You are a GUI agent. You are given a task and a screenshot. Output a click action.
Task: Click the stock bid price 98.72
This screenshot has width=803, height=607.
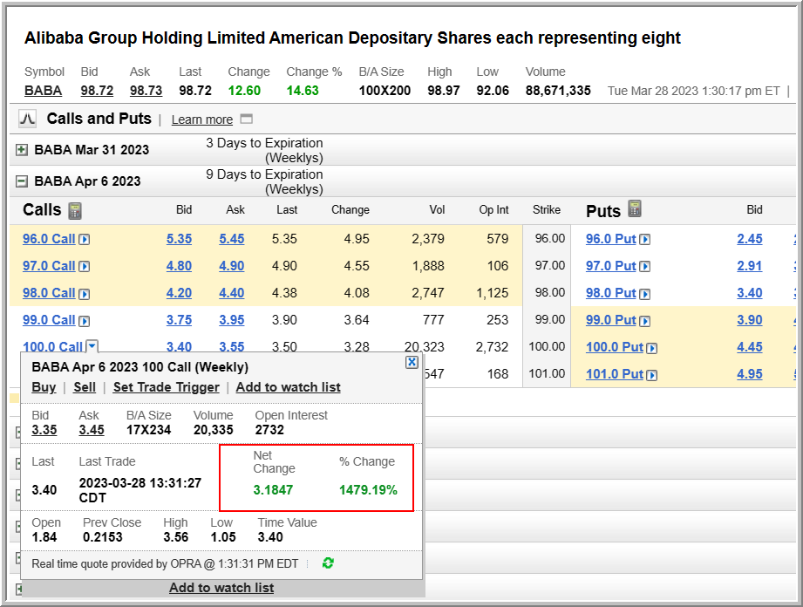97,91
